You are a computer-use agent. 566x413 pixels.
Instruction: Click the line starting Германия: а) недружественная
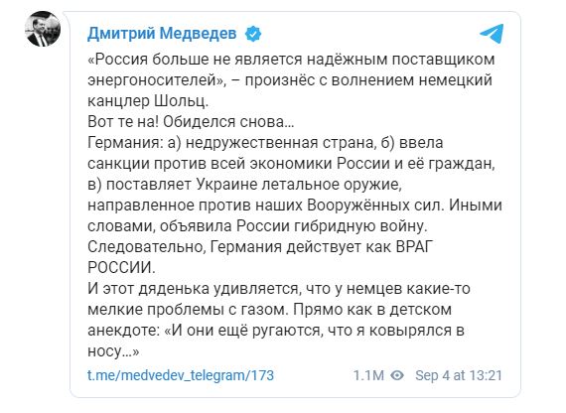tap(265, 143)
